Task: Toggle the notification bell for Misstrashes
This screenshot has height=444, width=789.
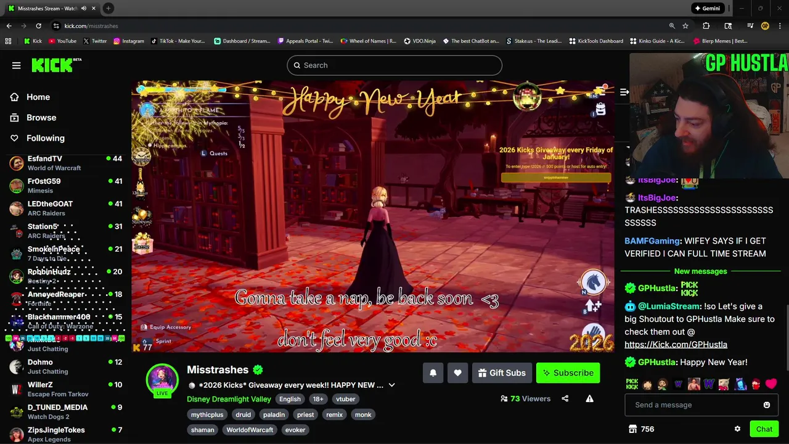Action: [433, 372]
